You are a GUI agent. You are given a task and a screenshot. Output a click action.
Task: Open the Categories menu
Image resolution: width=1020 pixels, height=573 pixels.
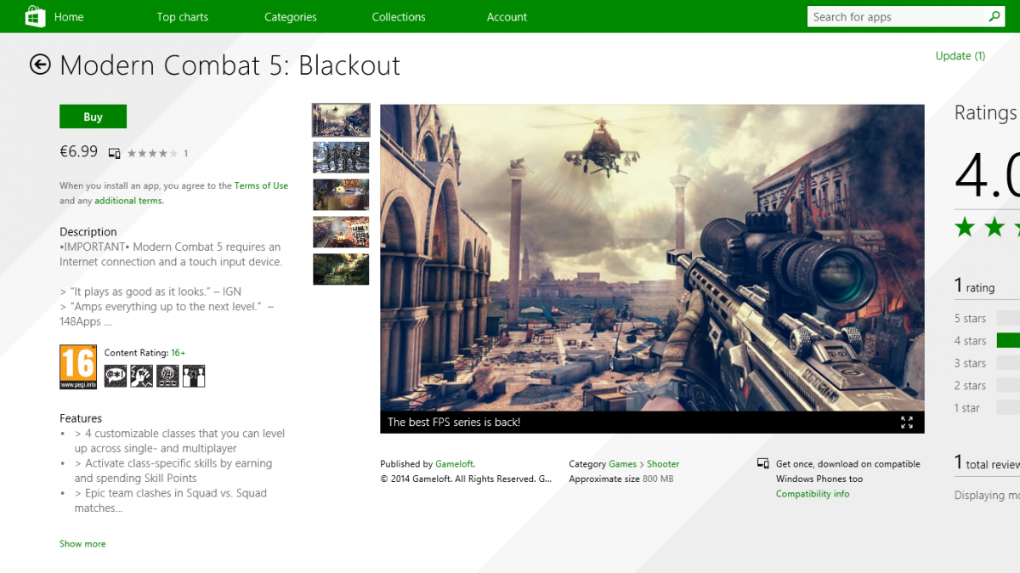point(291,17)
